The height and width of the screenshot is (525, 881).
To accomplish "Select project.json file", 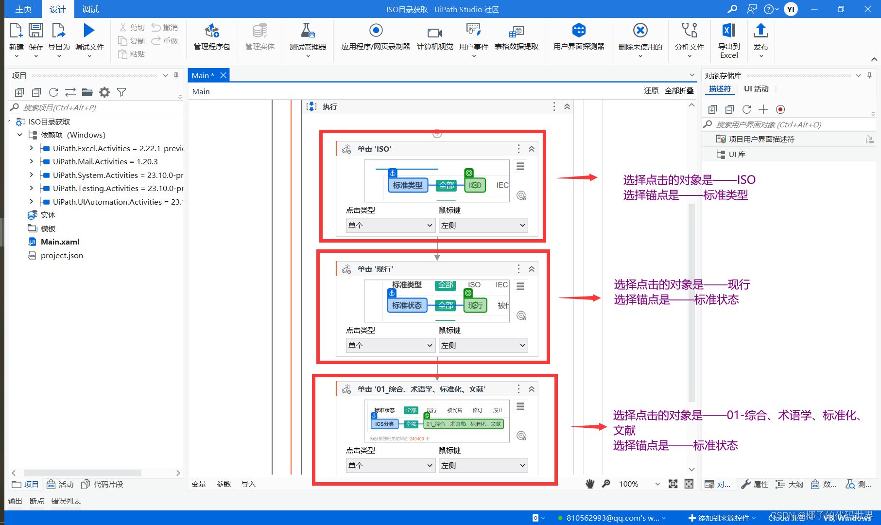I will [x=62, y=255].
